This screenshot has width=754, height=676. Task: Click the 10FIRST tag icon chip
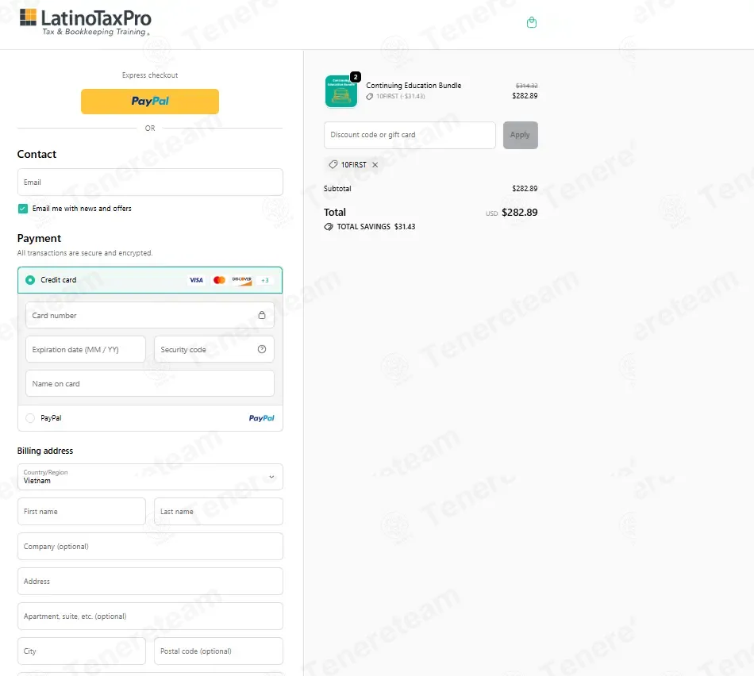point(333,165)
